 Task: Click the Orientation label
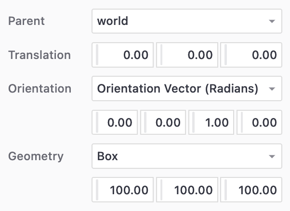[40, 89]
